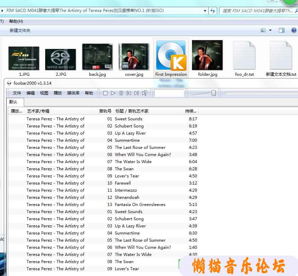Image resolution: width=298 pixels, height=276 pixels.
Task: Open the 文件 menu in foobar2000
Action: 17,93
